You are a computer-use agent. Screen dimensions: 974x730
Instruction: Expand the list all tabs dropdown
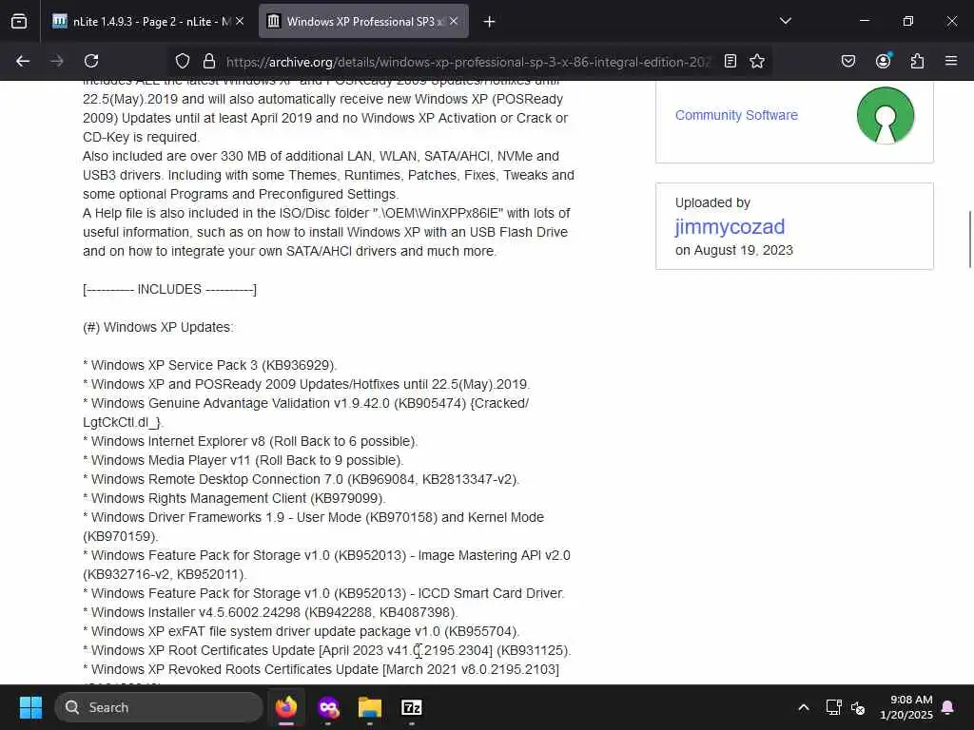pyautogui.click(x=786, y=22)
